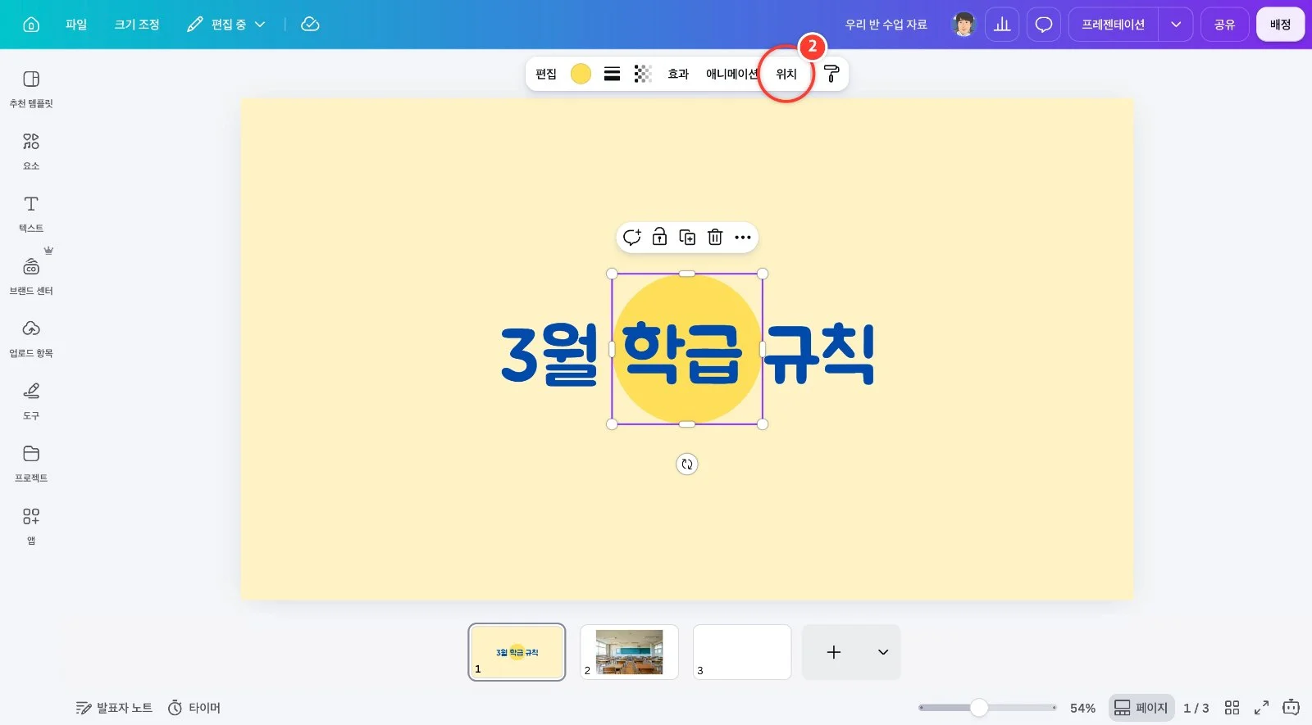Lock the selected circle element
This screenshot has width=1312, height=725.
pyautogui.click(x=659, y=238)
